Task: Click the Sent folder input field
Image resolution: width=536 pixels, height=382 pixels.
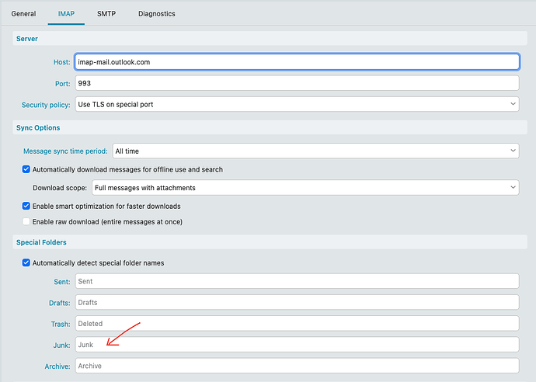Action: [296, 281]
